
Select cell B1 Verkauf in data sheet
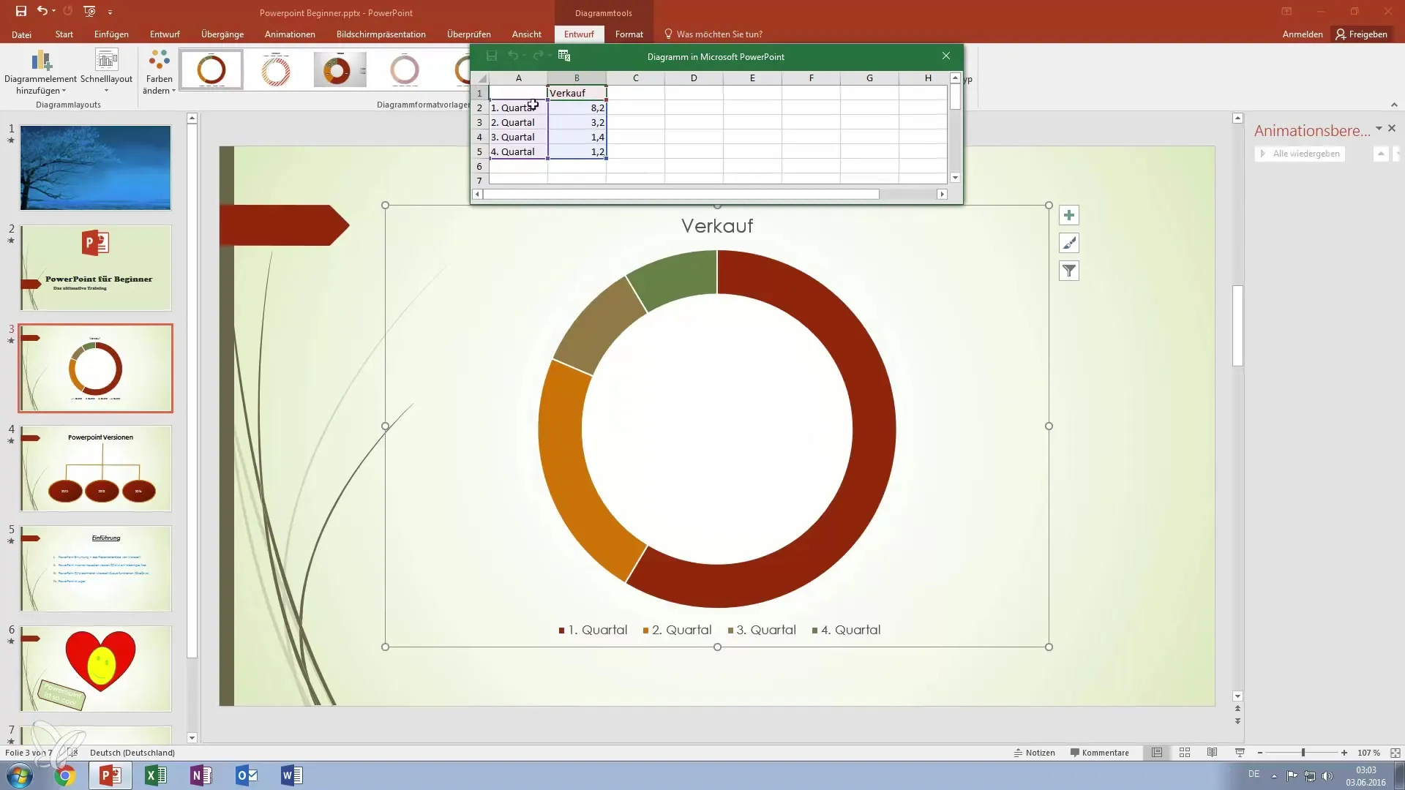577,93
